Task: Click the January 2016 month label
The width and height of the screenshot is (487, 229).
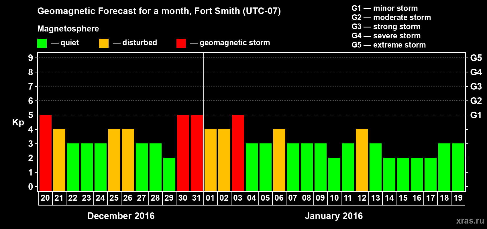Action: [x=334, y=216]
